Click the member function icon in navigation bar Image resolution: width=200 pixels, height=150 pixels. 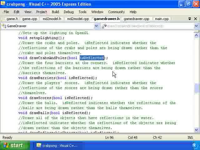104,26
